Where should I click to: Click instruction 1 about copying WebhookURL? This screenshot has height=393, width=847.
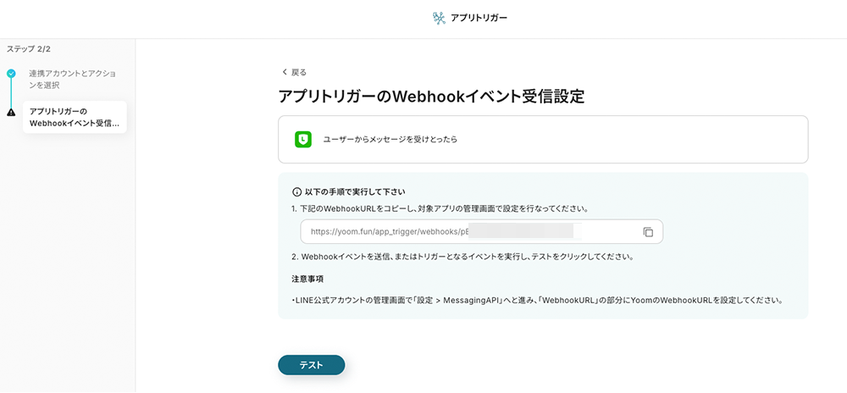pyautogui.click(x=440, y=208)
